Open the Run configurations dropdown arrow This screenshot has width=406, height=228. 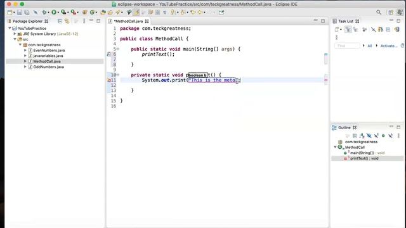coord(58,13)
